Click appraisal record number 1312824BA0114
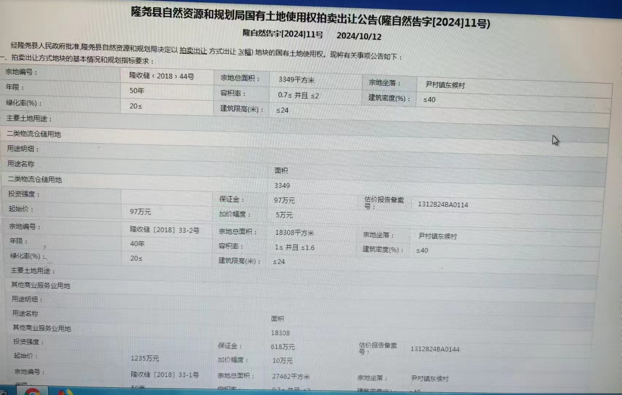Screen dimensions: 622x395 click(443, 205)
